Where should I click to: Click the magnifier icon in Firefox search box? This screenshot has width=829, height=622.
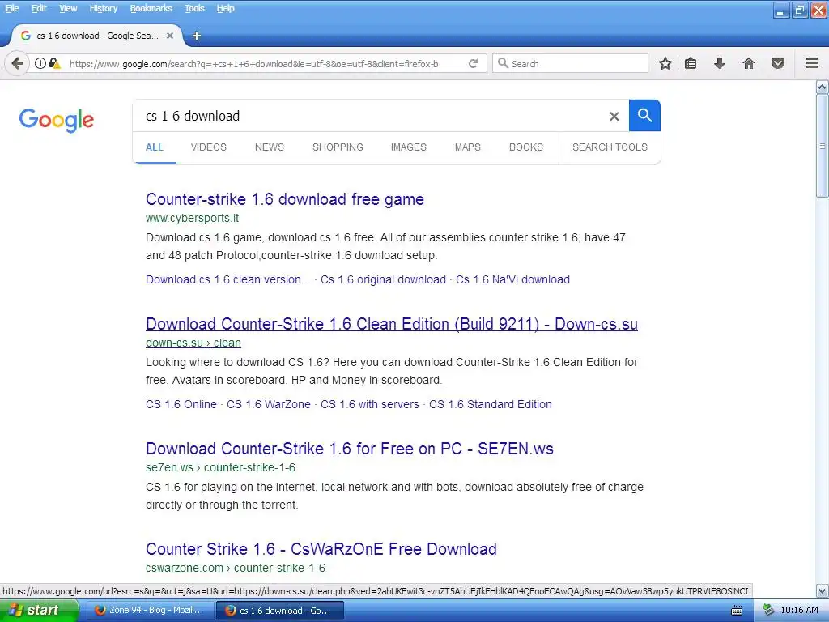coord(503,63)
